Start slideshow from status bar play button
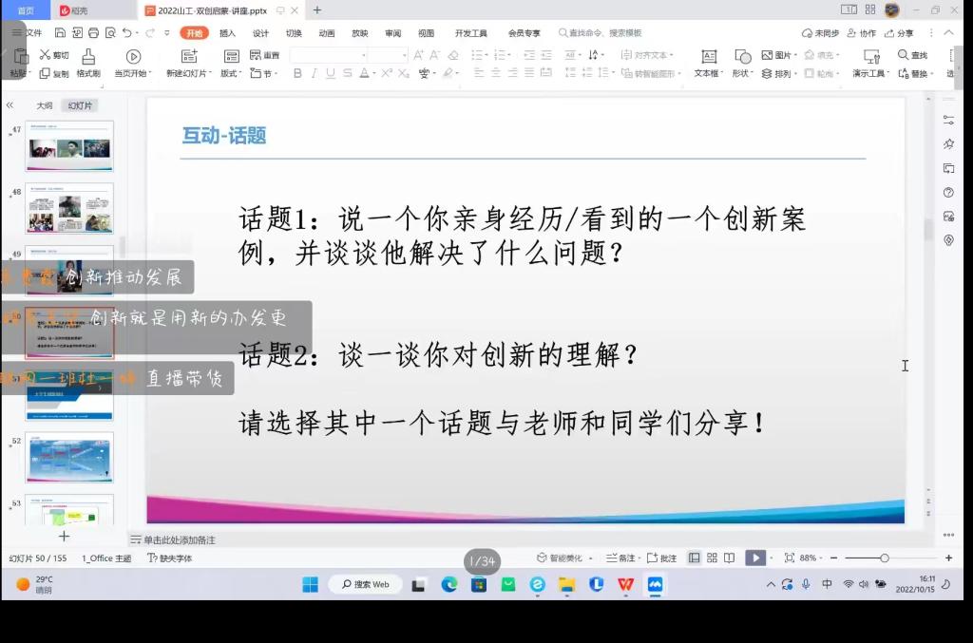The height and width of the screenshot is (643, 973). coord(754,558)
